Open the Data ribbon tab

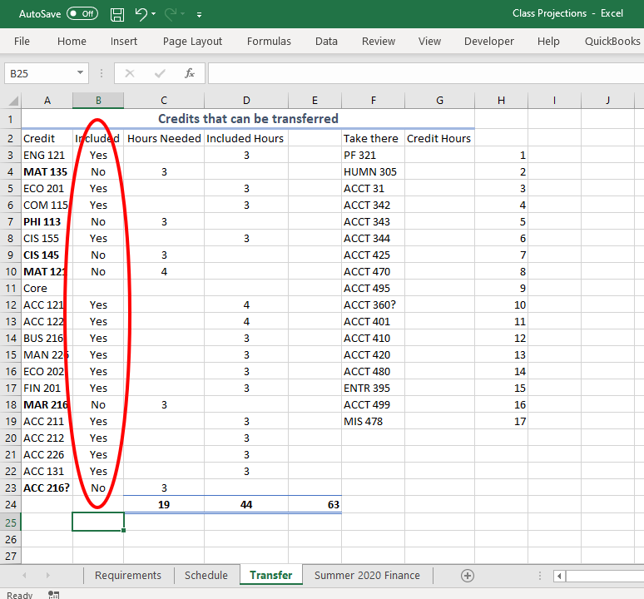[326, 41]
